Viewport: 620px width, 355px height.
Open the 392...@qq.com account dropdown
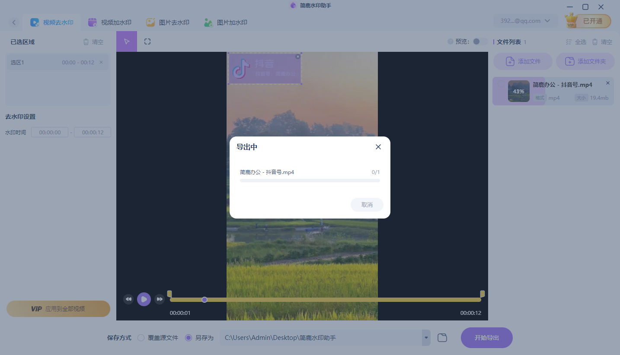click(525, 20)
